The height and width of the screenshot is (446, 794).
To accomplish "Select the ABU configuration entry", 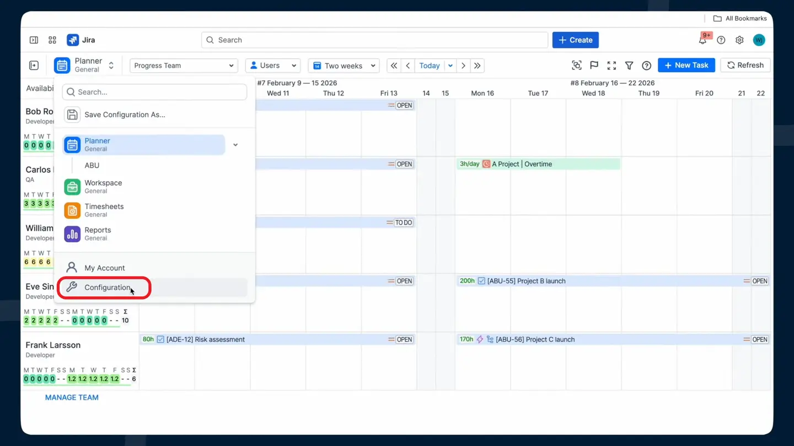I will [92, 165].
